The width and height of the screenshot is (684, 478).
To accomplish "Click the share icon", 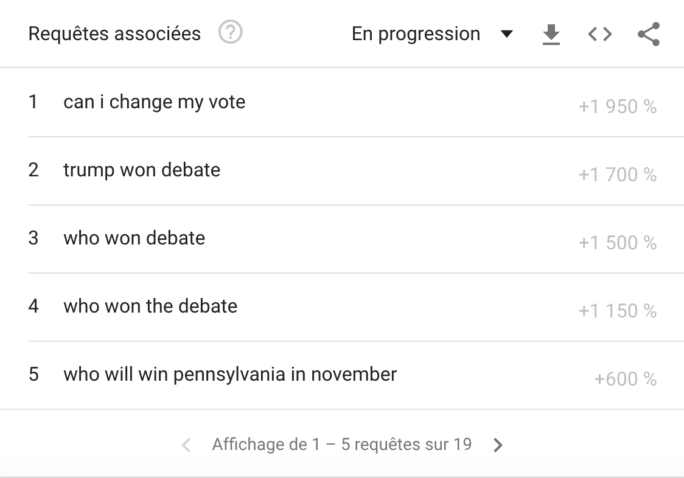I will (x=649, y=34).
